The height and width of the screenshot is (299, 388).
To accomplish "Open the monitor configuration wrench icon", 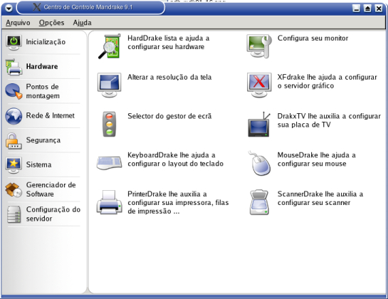I will 259,46.
